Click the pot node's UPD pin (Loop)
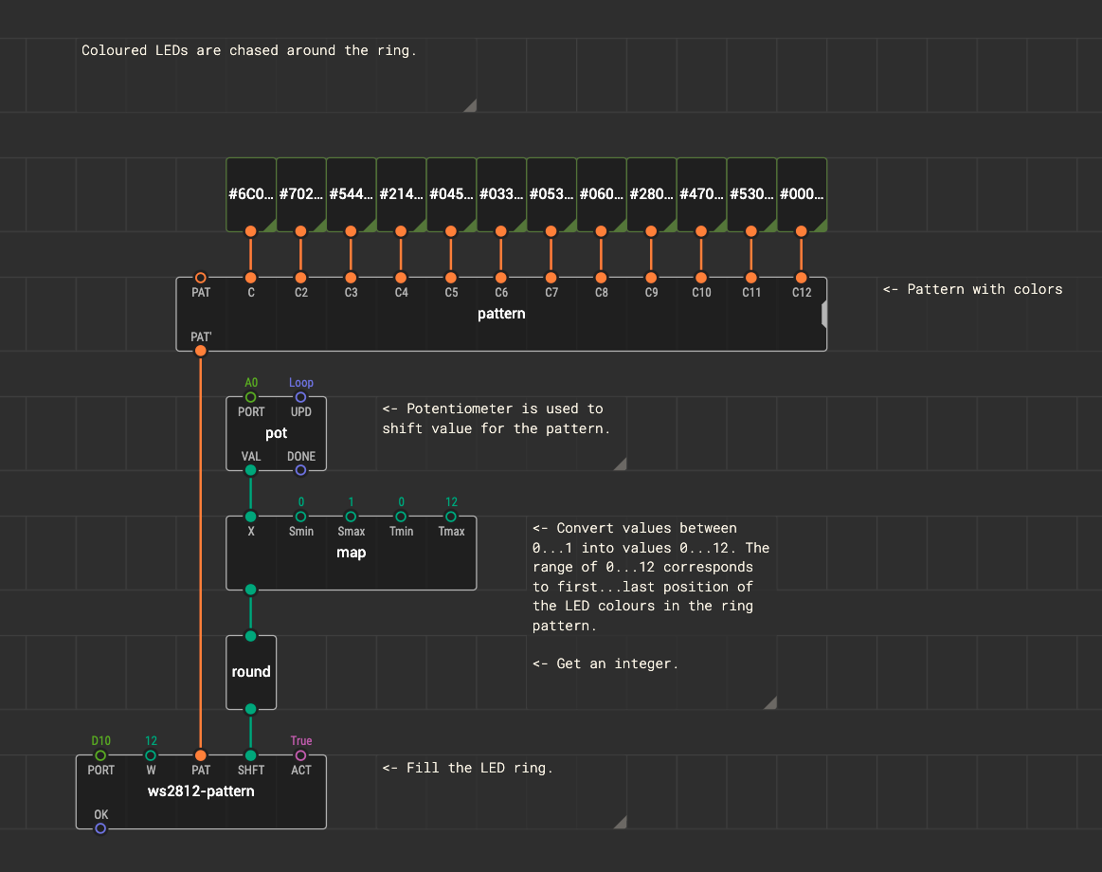 (x=300, y=397)
